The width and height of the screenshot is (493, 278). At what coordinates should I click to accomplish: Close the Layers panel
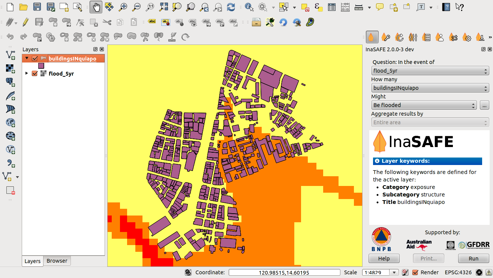click(102, 49)
